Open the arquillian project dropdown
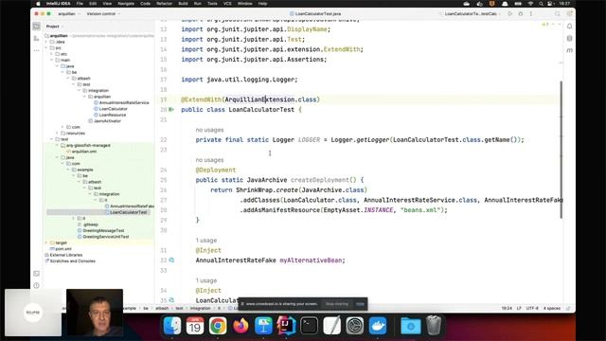Viewport: 606px width, 341px height. [x=69, y=13]
